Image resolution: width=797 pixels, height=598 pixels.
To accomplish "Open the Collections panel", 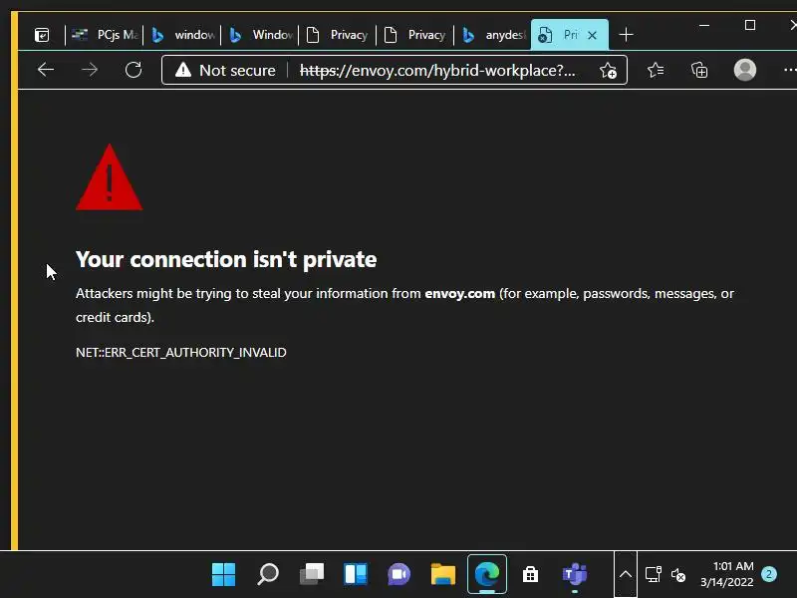I will coord(700,70).
